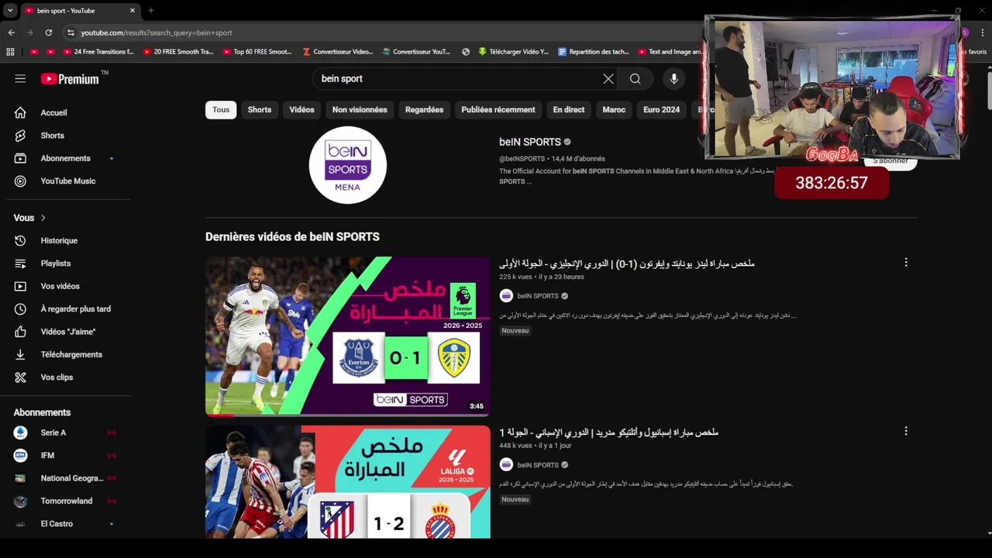Screen dimensions: 992x558
Task: Open the 'Repartition des tach...' bookmark
Action: pos(594,52)
